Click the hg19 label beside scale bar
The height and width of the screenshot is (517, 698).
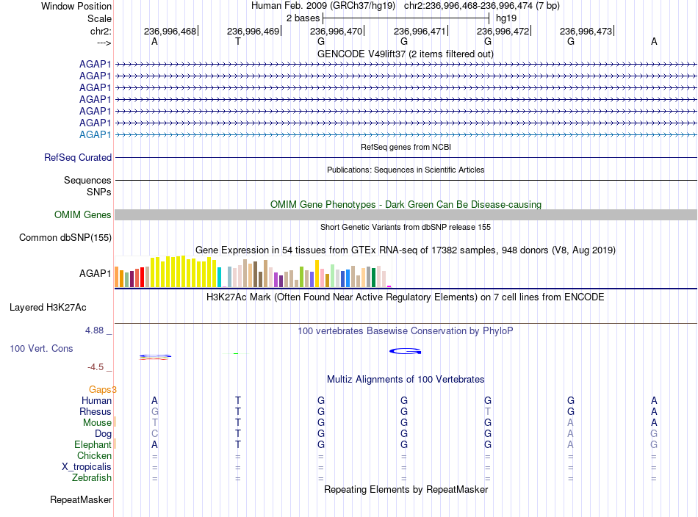(506, 18)
